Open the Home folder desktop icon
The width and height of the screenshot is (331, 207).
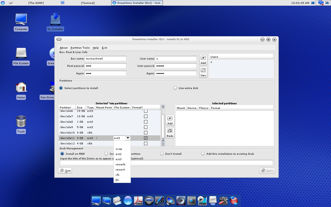[x=21, y=91]
